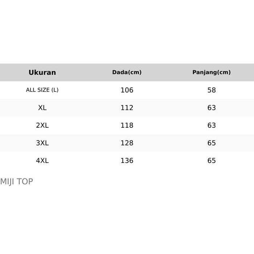
Task: Click the length 65 in 4XL row
Action: pos(212,161)
